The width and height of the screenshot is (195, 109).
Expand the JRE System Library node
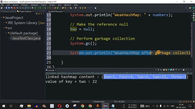pyautogui.click(x=4, y=23)
